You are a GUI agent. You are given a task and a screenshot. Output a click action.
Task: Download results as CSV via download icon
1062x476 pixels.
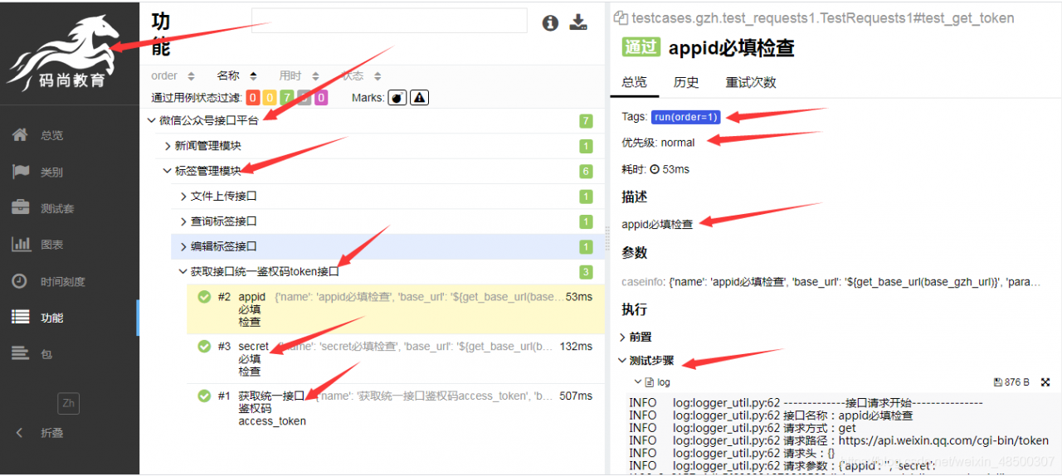point(578,22)
